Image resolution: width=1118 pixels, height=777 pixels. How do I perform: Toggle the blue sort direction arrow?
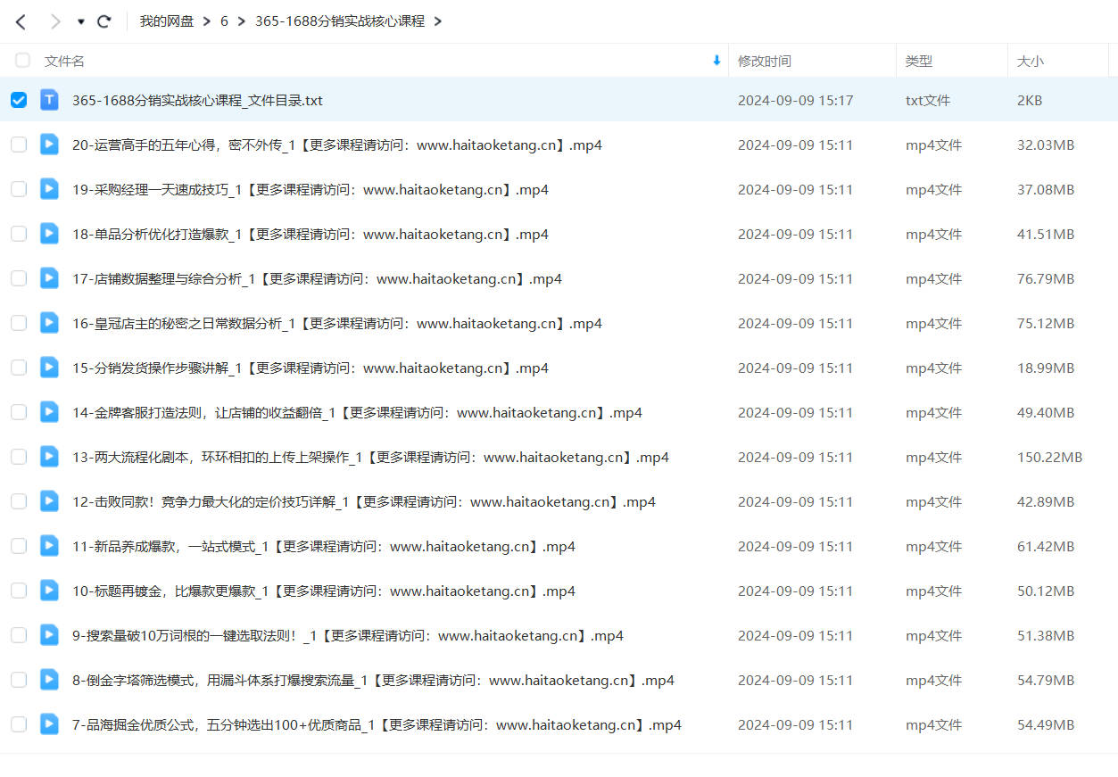click(x=716, y=61)
